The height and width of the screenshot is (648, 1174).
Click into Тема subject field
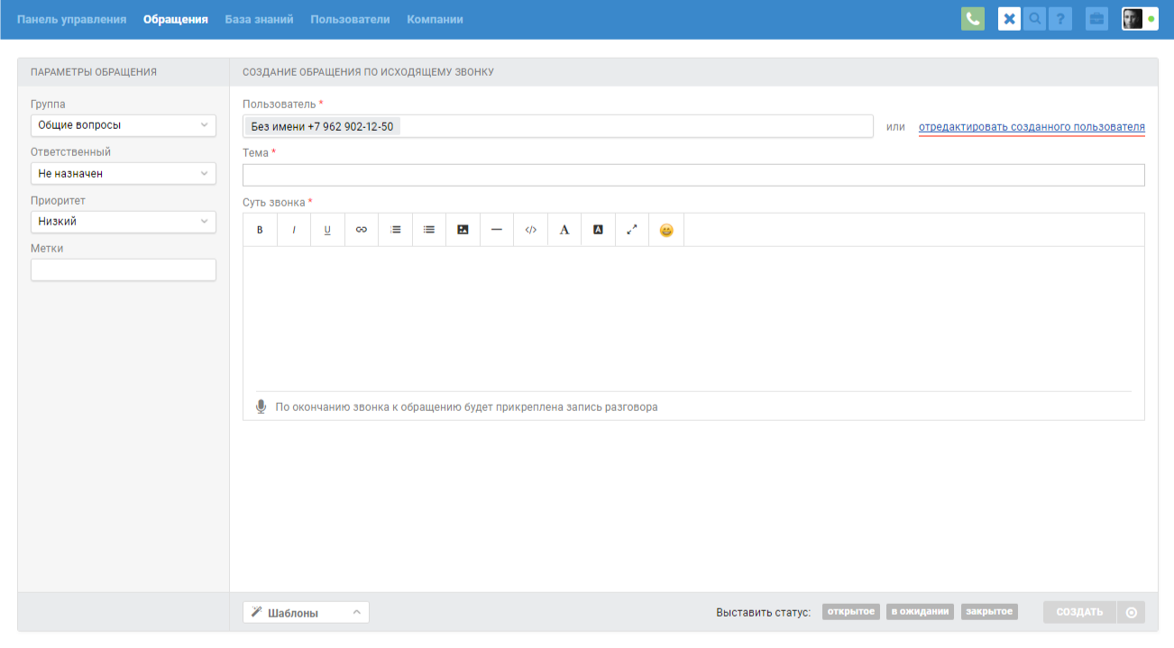(693, 175)
